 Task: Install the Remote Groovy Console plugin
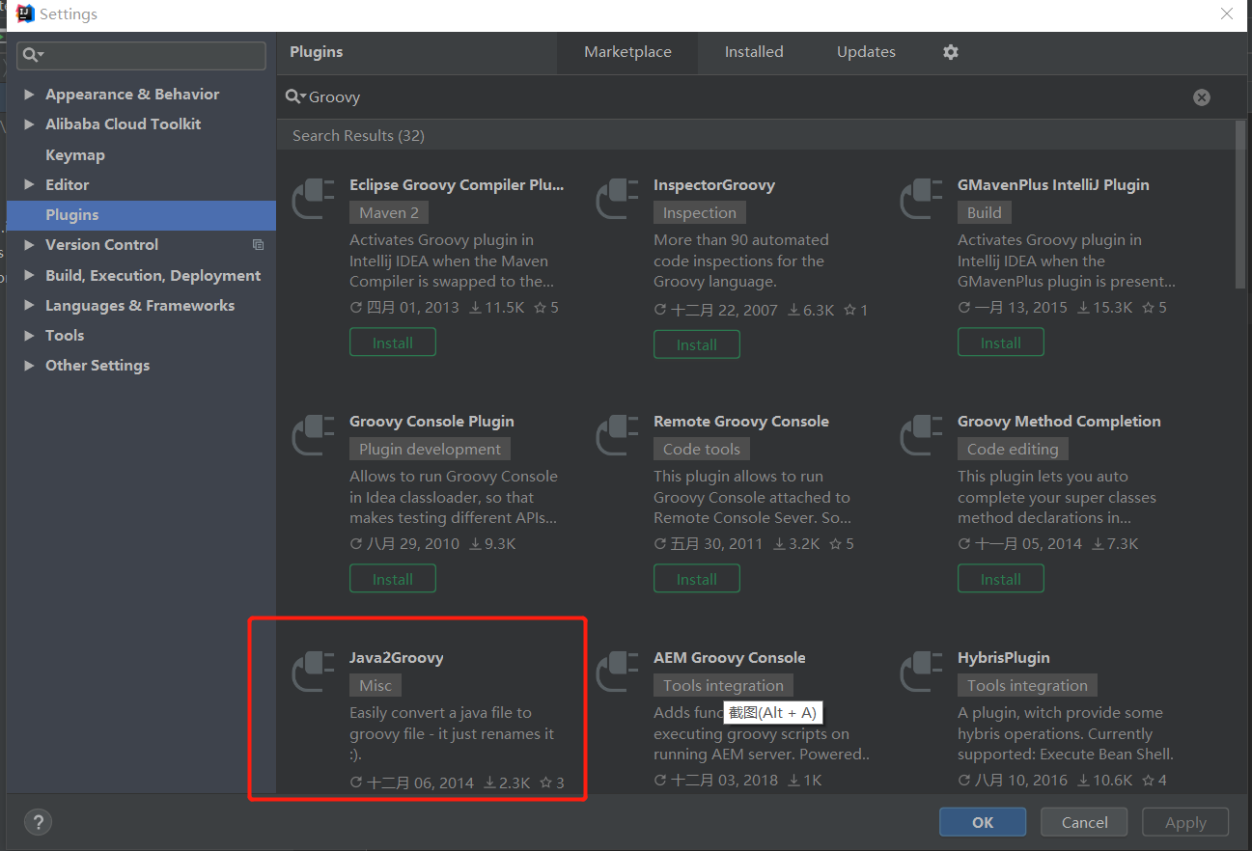point(697,579)
